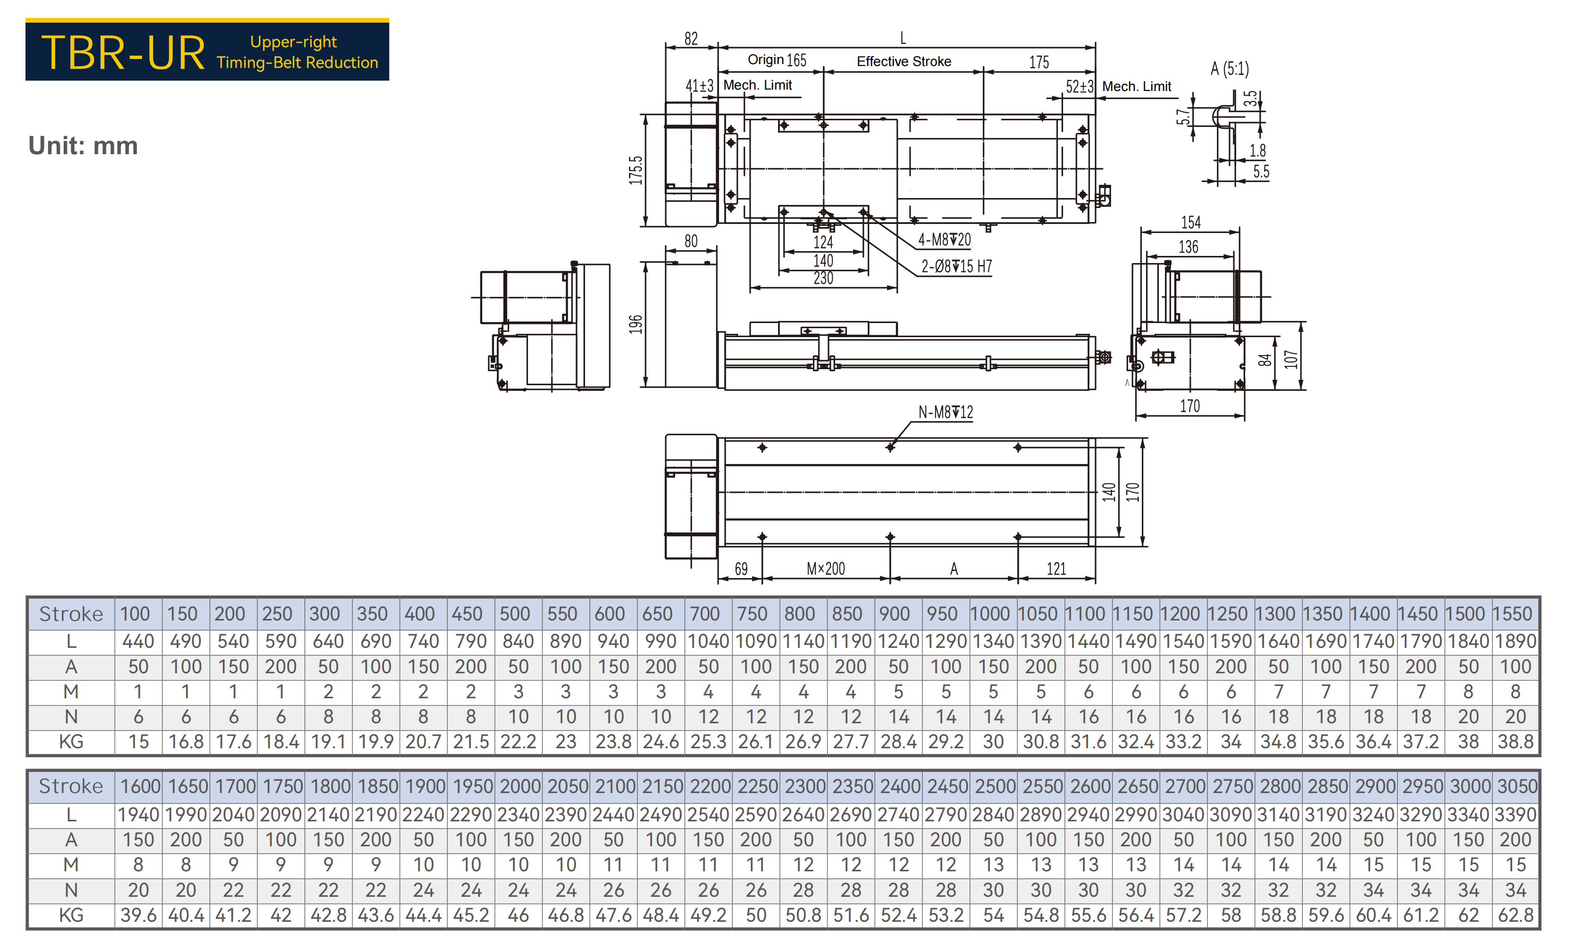1574x943 pixels.
Task: Click the L value '1890'
Action: pyautogui.click(x=1515, y=641)
